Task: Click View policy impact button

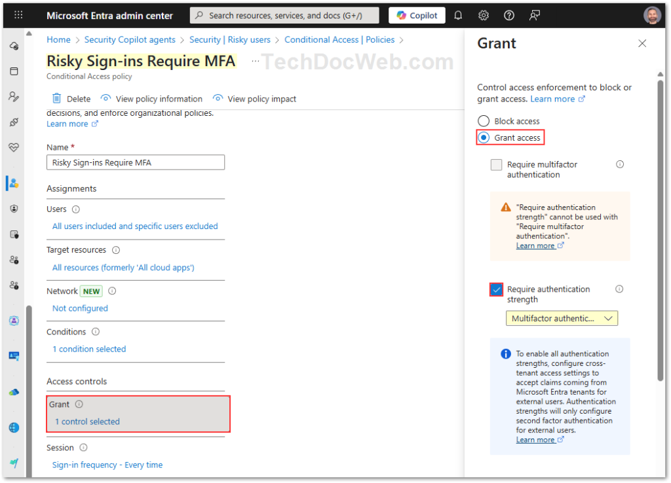Action: pyautogui.click(x=255, y=99)
